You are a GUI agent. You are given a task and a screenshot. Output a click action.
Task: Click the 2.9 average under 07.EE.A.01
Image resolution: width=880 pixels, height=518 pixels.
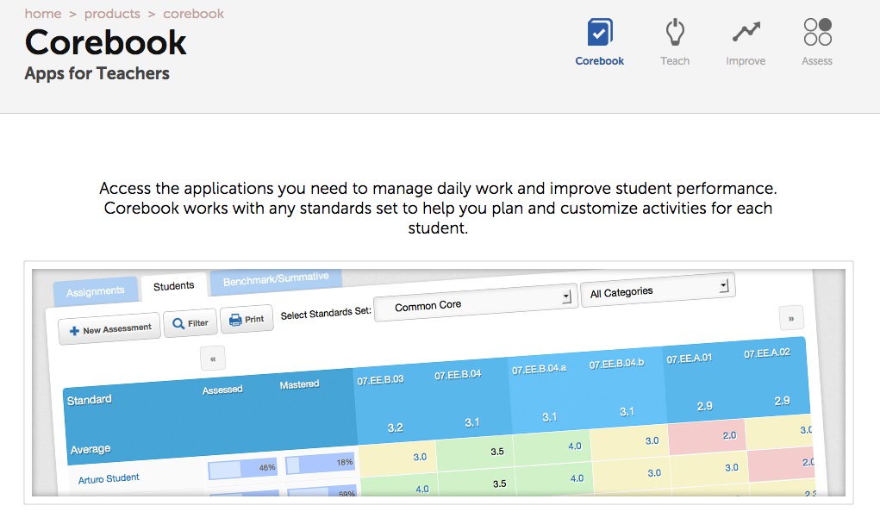(x=704, y=406)
